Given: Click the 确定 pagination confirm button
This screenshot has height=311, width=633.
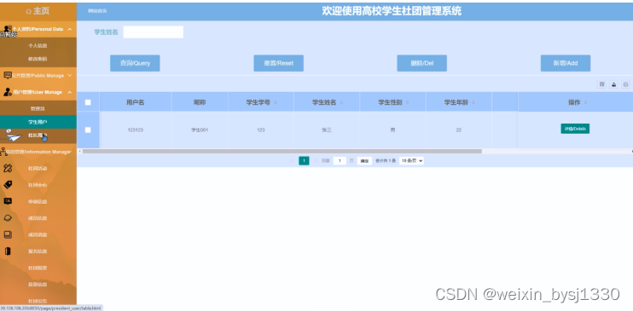Looking at the screenshot, I should point(364,160).
